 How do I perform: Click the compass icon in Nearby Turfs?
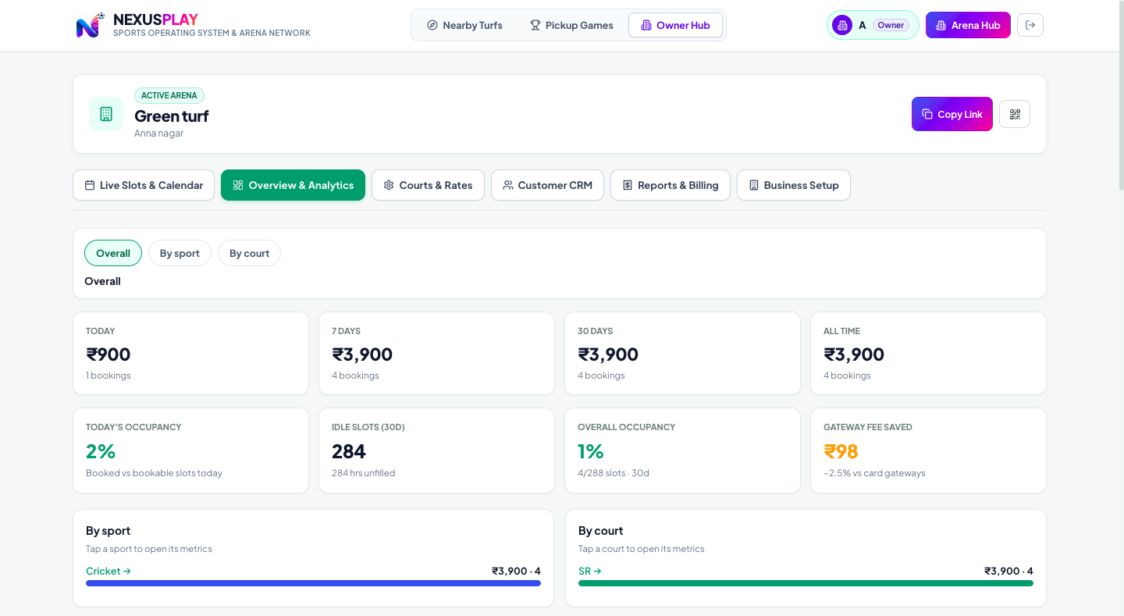[432, 25]
